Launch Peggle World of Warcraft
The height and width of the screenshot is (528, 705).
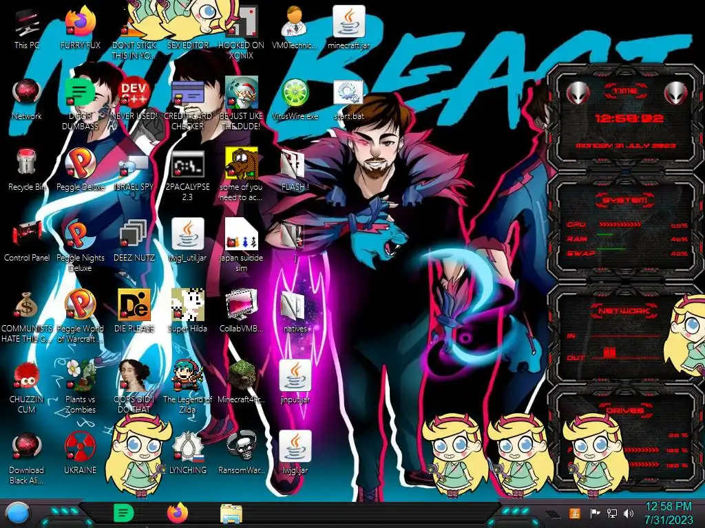pyautogui.click(x=81, y=316)
